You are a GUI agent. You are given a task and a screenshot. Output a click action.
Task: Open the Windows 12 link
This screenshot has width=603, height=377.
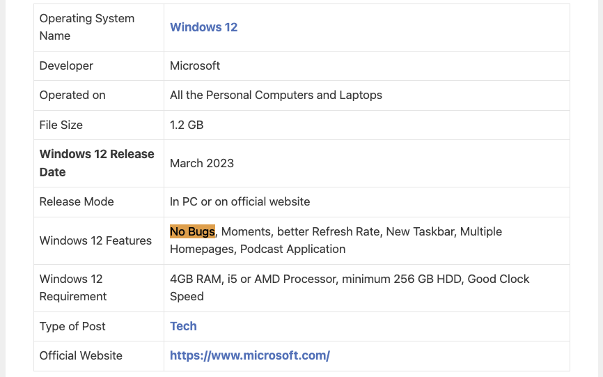[203, 27]
